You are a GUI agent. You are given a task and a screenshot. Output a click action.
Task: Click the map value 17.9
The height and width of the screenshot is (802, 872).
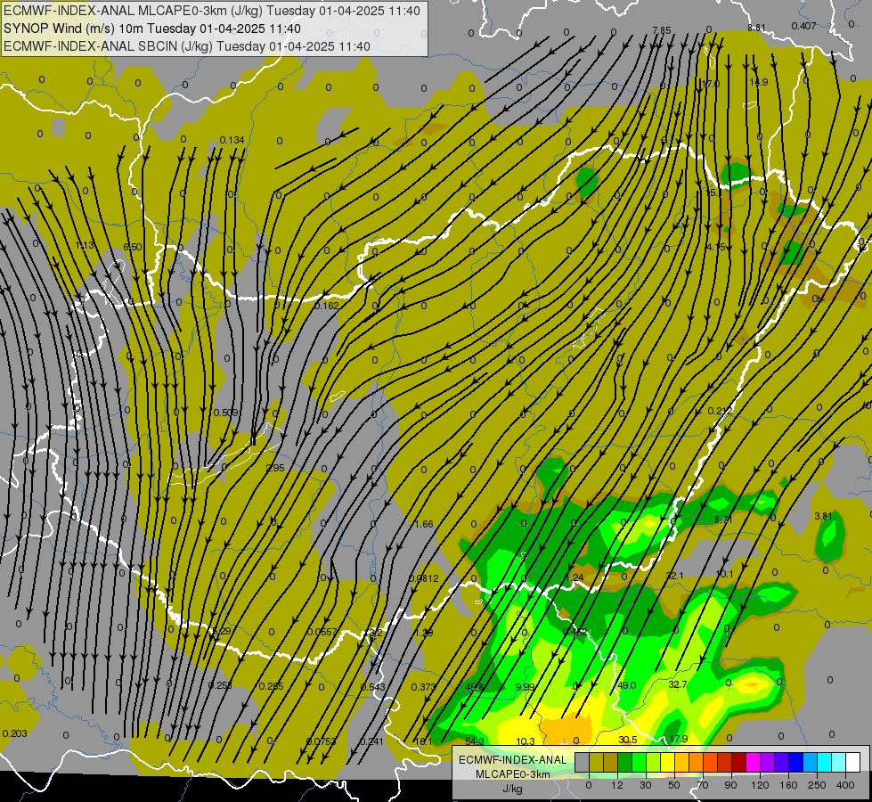pos(679,739)
